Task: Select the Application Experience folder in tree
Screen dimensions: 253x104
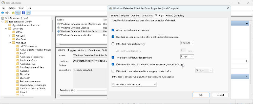Action: pos(32,57)
